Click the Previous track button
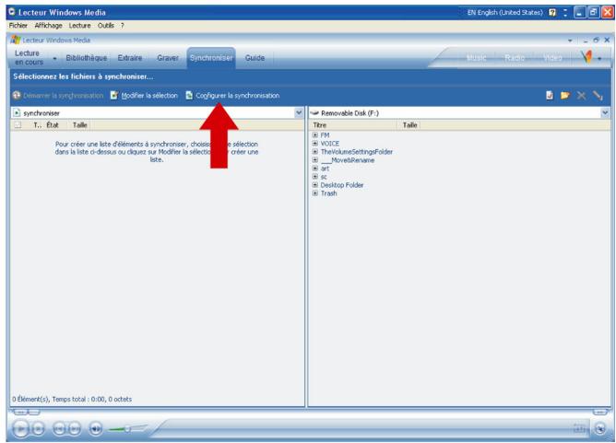Viewport: 616px width, 443px height. 59,428
